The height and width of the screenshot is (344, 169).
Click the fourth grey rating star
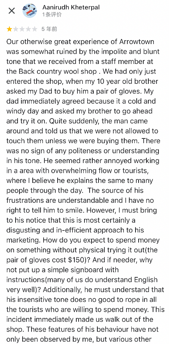[28, 29]
